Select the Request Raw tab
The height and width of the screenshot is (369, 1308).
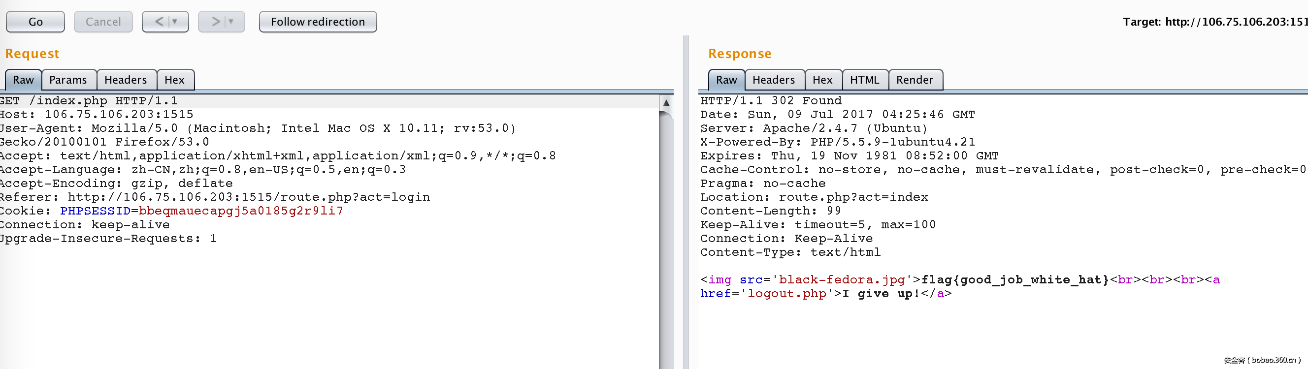[x=23, y=80]
